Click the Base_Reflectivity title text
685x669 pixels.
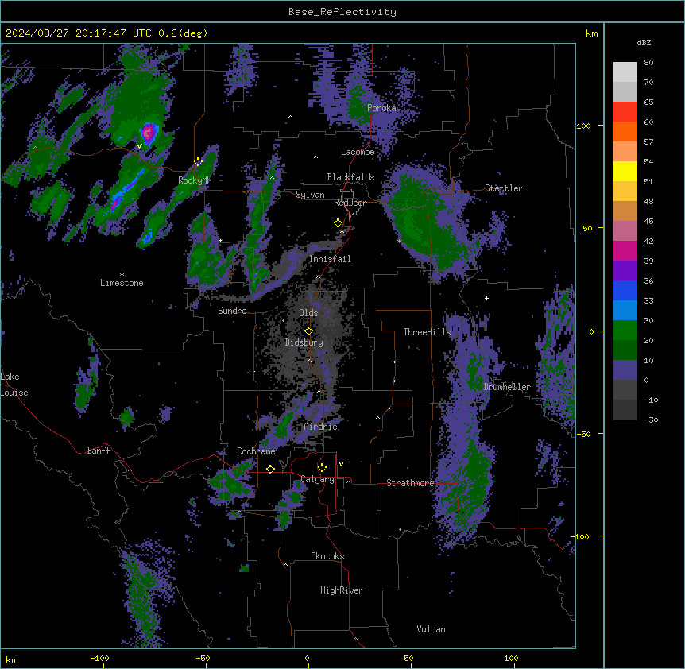point(342,12)
